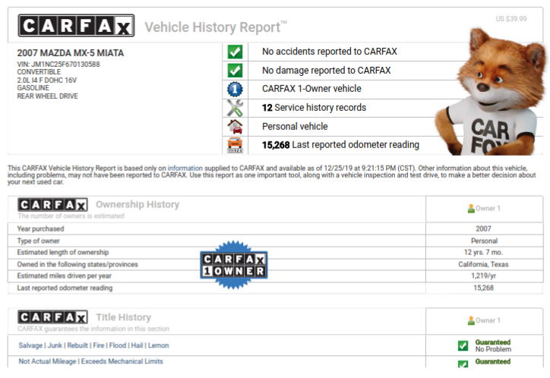This screenshot has width=550, height=378.
Task: Click the VIN JM1NC25F670130588 text
Action: [x=58, y=64]
